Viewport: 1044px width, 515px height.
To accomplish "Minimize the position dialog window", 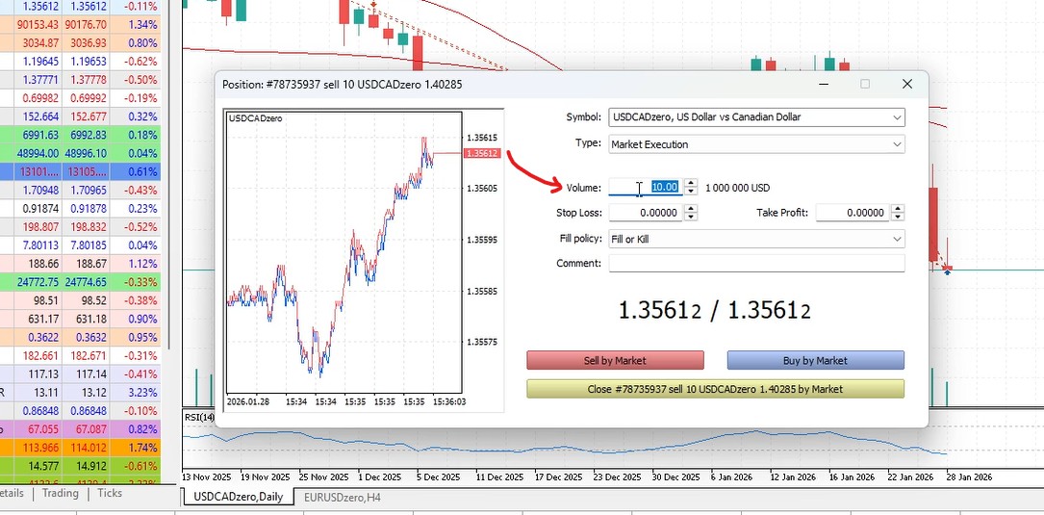I will (823, 84).
